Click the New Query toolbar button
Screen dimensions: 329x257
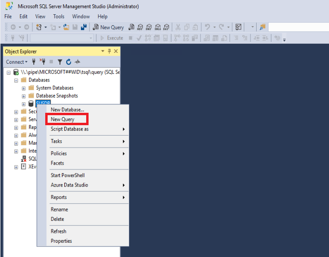(x=108, y=27)
